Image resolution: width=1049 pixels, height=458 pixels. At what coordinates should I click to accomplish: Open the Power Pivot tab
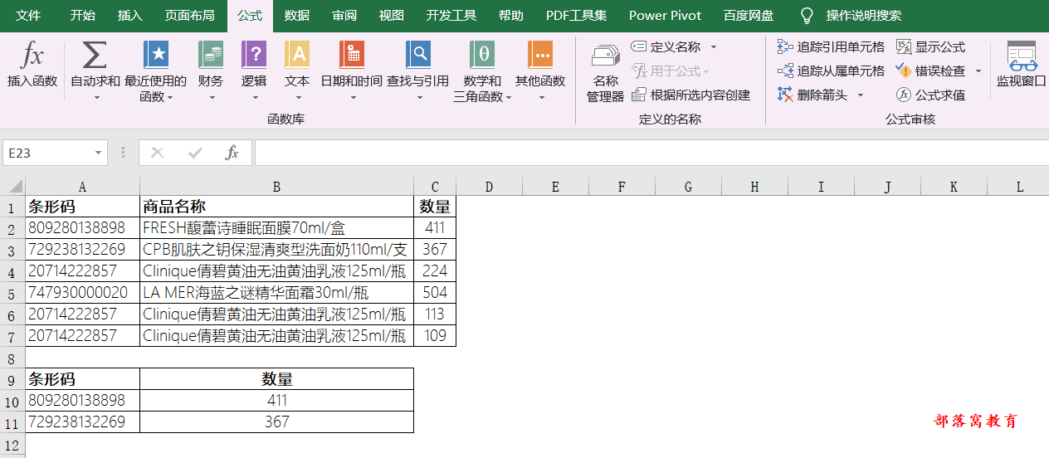pos(665,16)
